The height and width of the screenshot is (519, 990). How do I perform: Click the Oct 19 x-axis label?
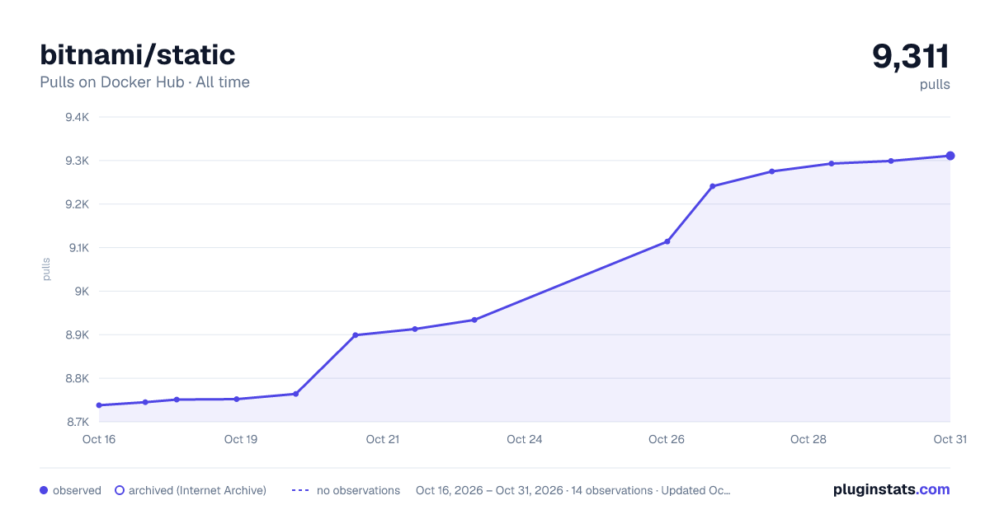[241, 439]
